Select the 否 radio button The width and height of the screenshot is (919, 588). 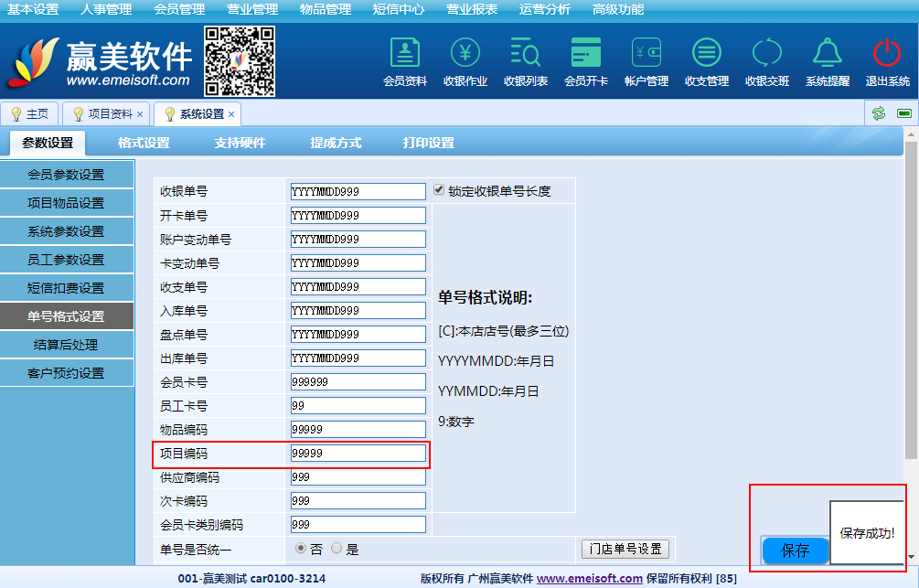(301, 549)
